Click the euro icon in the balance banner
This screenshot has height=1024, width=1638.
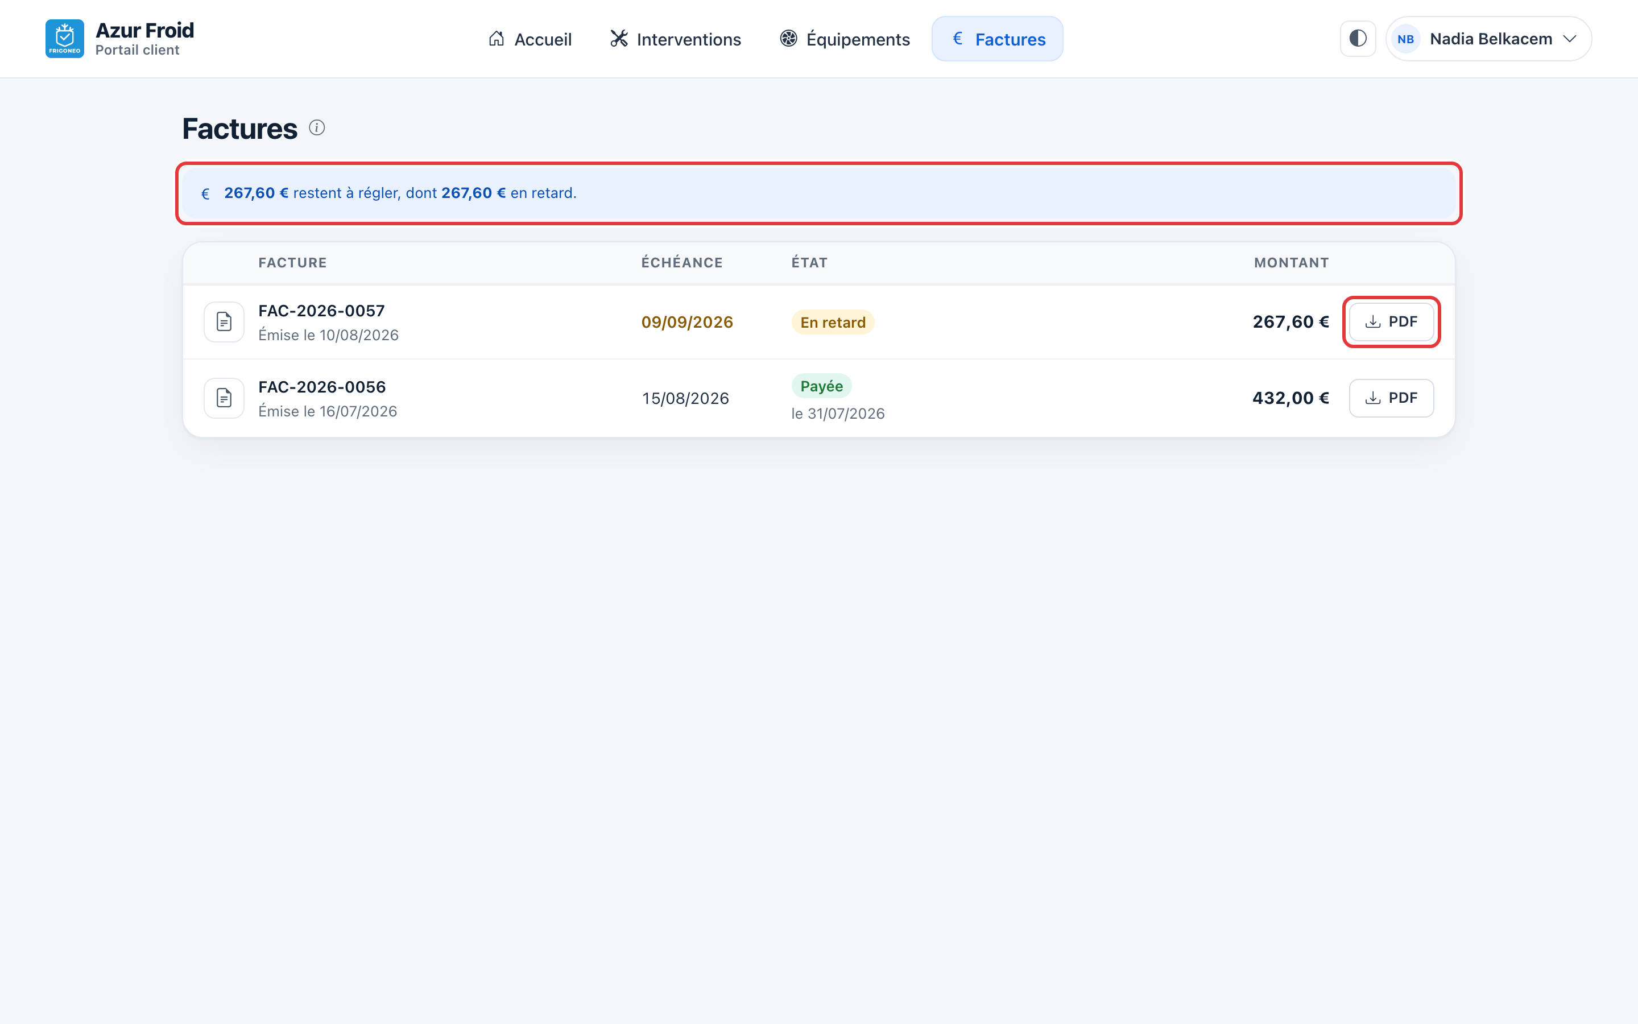point(206,193)
